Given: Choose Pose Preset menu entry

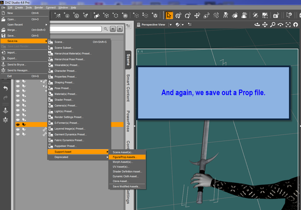Looking at the screenshot, I should pyautogui.click(x=79, y=88).
